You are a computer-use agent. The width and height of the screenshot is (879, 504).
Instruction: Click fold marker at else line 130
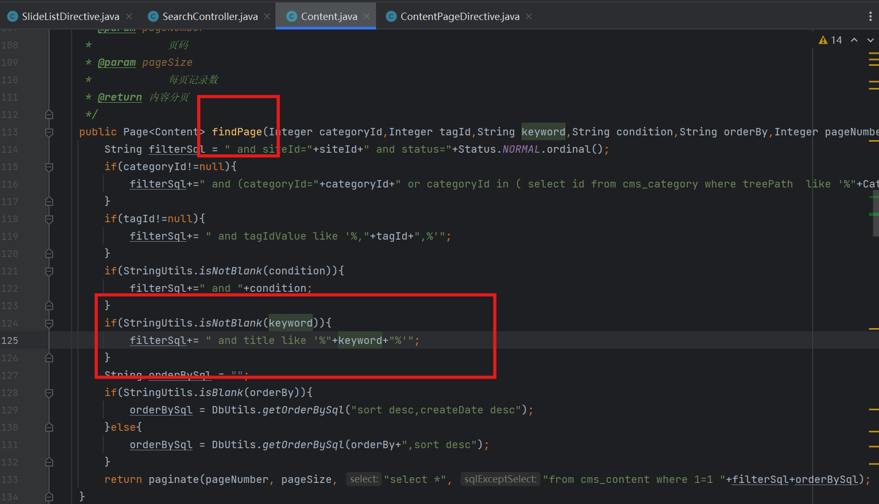coord(49,428)
